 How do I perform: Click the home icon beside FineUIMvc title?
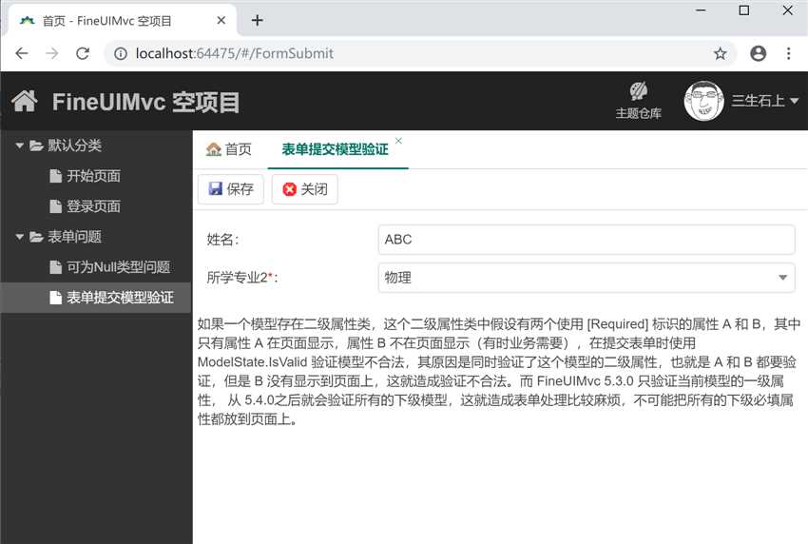click(25, 101)
